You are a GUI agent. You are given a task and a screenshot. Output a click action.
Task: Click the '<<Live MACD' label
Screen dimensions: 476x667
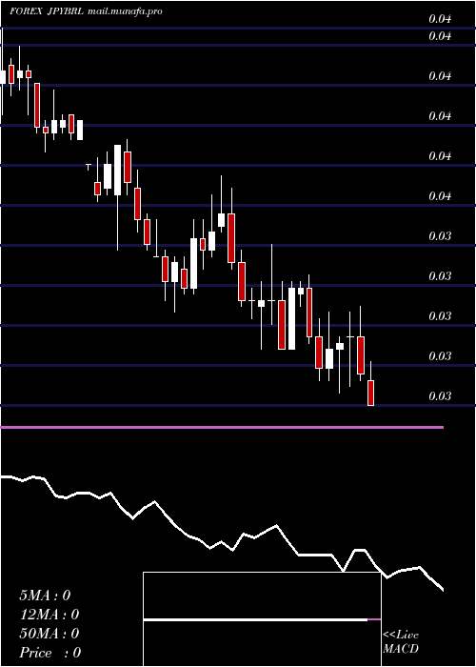[x=401, y=642]
